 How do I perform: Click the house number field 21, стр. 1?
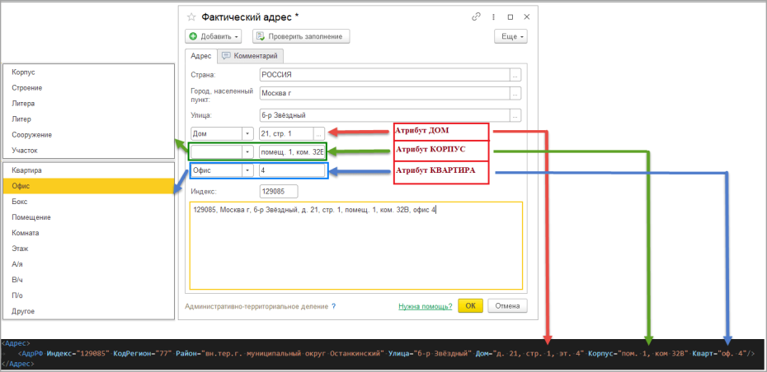[x=287, y=133]
